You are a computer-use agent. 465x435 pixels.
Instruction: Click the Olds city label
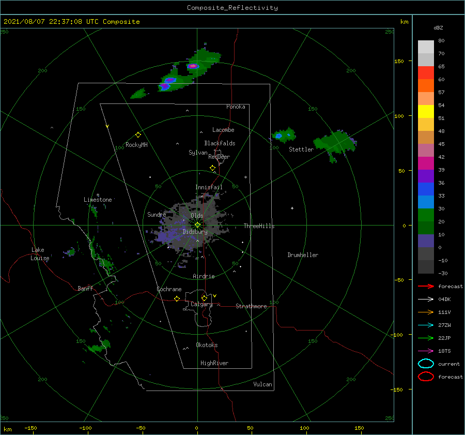pyautogui.click(x=197, y=216)
